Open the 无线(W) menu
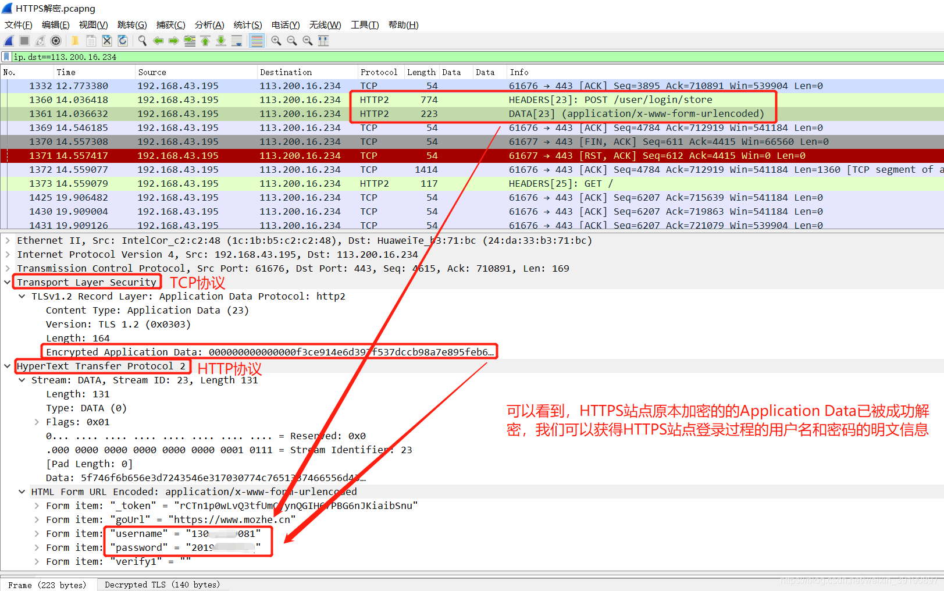 pos(325,25)
